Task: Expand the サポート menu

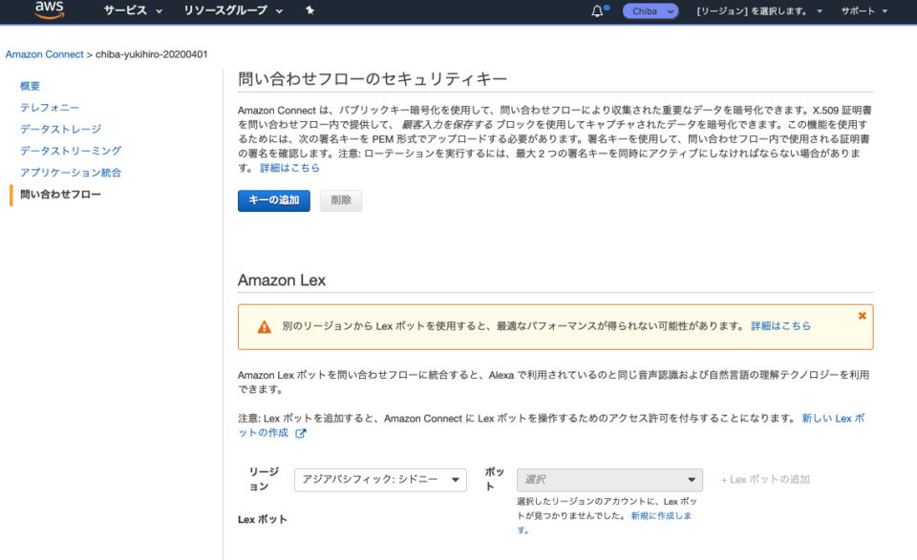Action: (864, 11)
